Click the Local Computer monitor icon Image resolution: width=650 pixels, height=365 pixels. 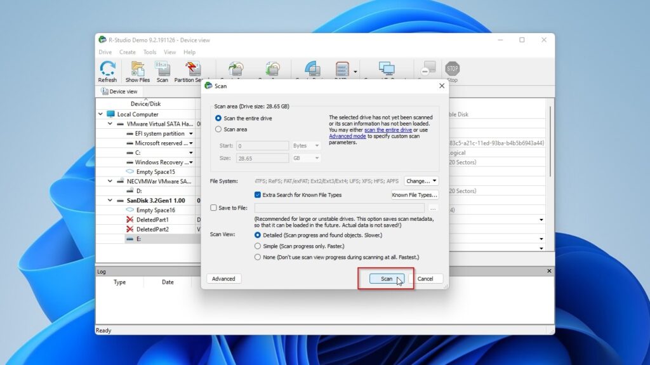[110, 114]
